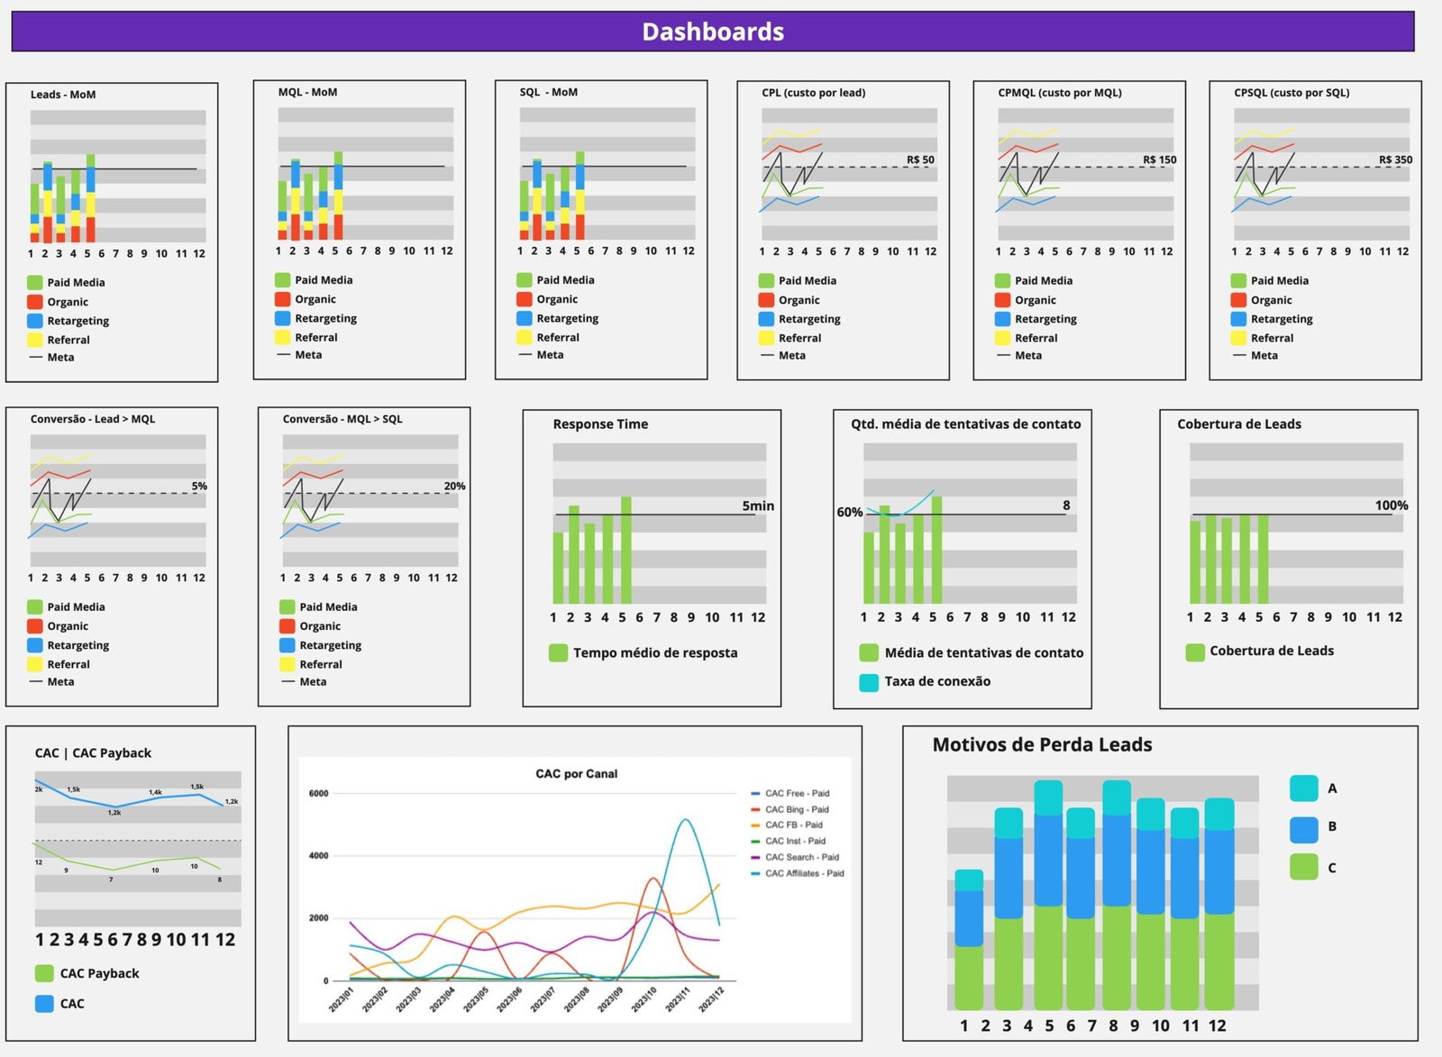Click the CAC por Canal chart title
The width and height of the screenshot is (1442, 1057).
[x=577, y=773]
